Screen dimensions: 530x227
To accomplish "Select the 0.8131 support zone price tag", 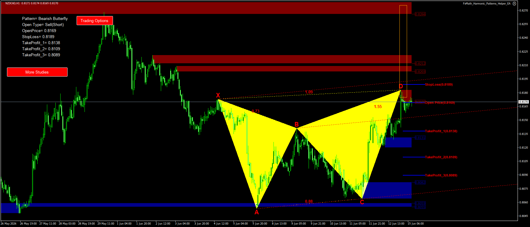I will 420,138.
